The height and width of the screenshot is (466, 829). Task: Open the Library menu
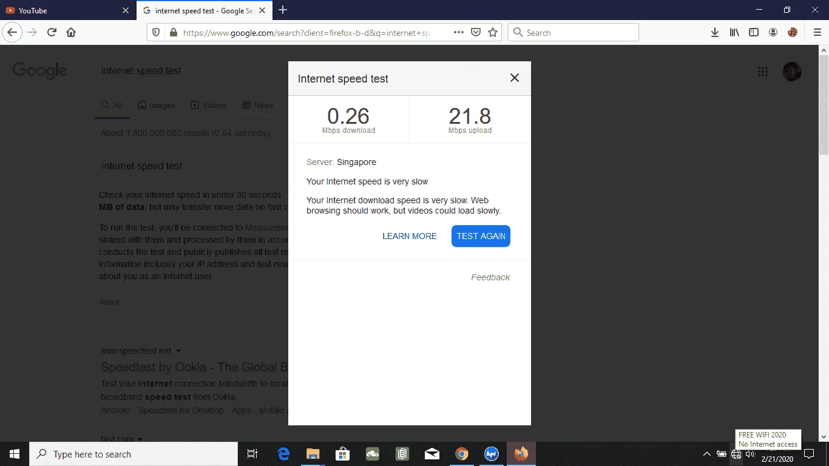(734, 33)
